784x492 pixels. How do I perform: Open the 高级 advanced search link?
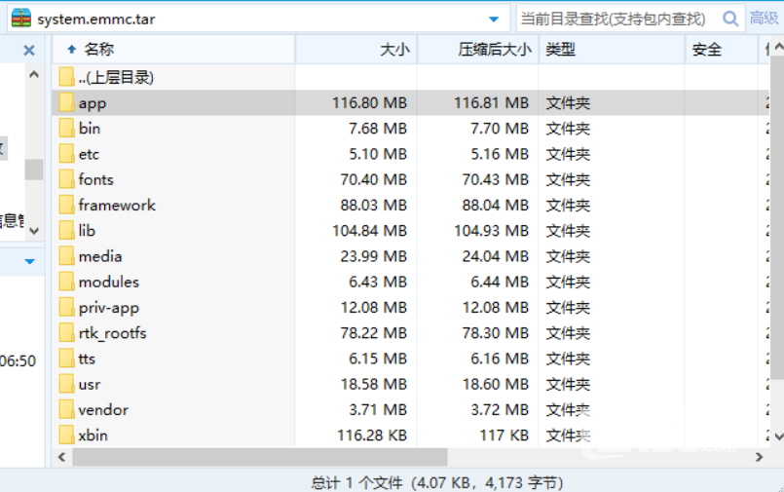pyautogui.click(x=764, y=18)
